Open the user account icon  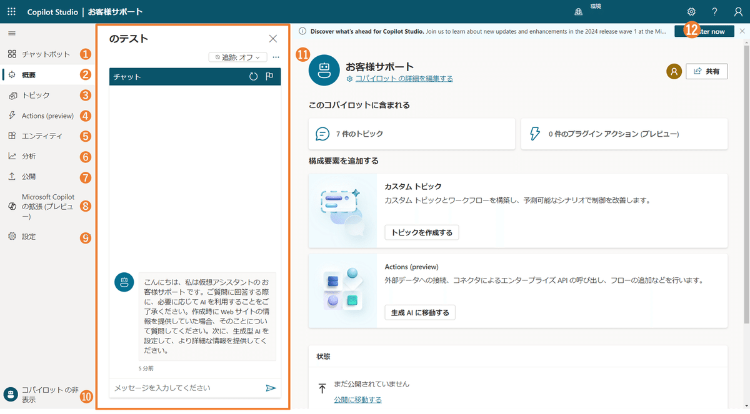[738, 12]
